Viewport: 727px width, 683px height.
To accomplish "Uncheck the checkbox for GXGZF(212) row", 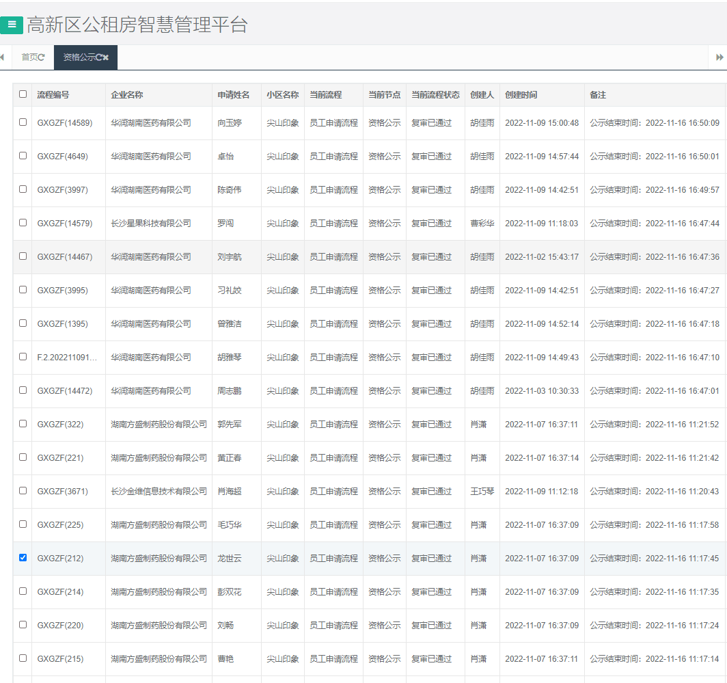I will click(23, 558).
